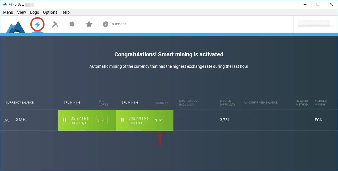Click the Support question mark icon
Viewport: 338px width, 171px height.
coord(105,24)
